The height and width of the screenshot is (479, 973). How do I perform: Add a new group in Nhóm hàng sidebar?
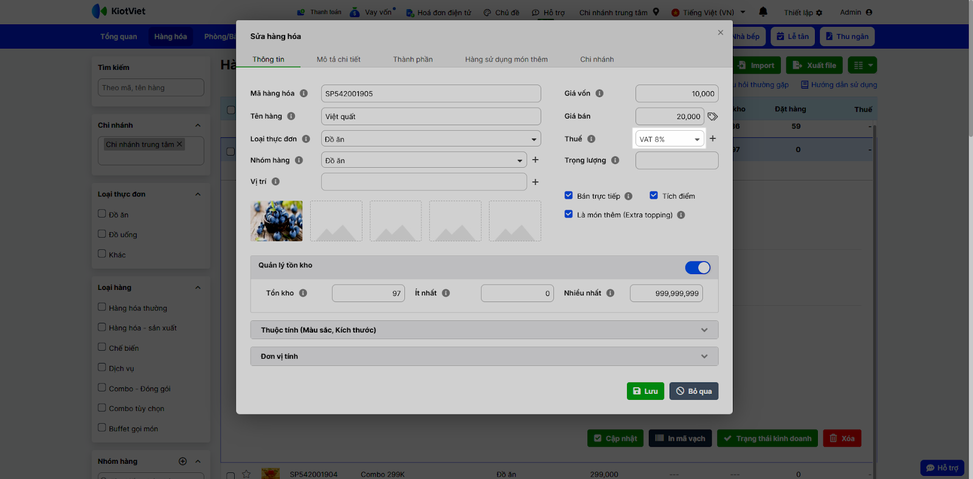(x=182, y=461)
